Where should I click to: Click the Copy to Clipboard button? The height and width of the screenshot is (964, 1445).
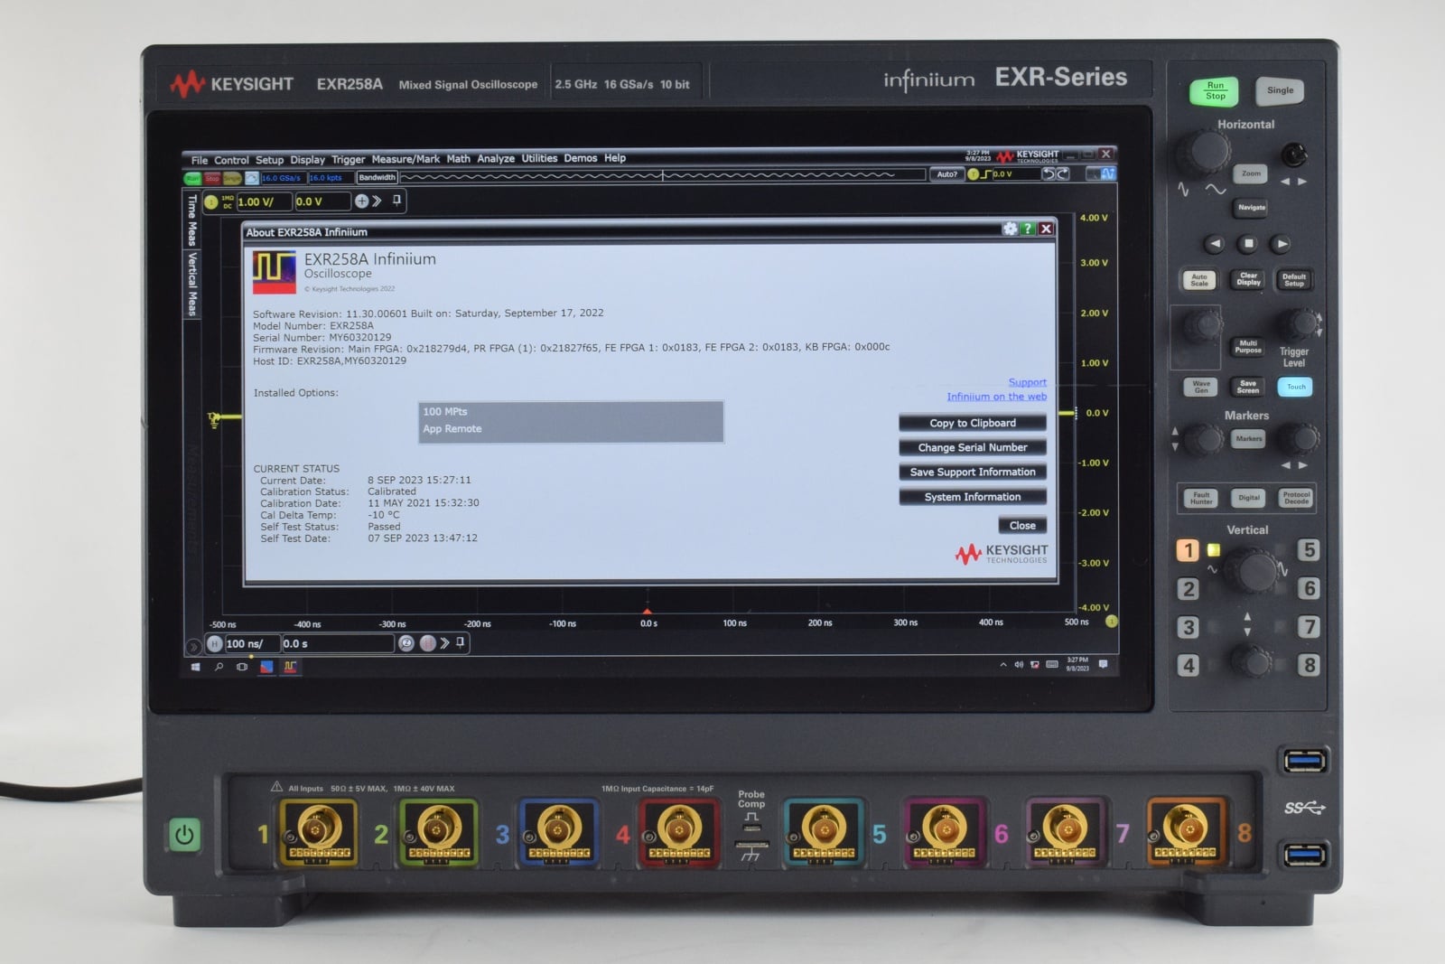click(971, 423)
